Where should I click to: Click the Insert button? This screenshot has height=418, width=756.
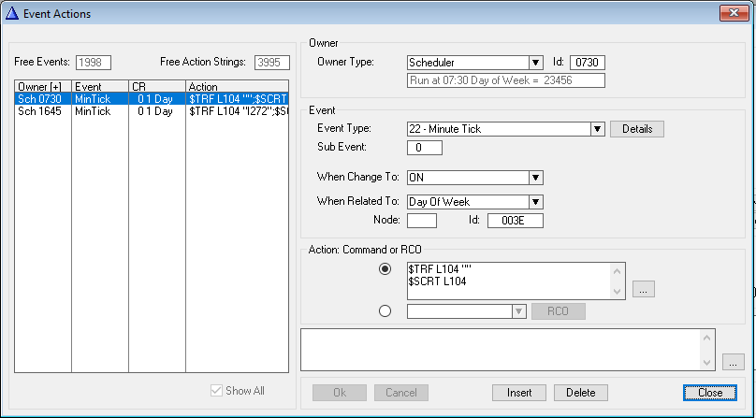(x=519, y=393)
